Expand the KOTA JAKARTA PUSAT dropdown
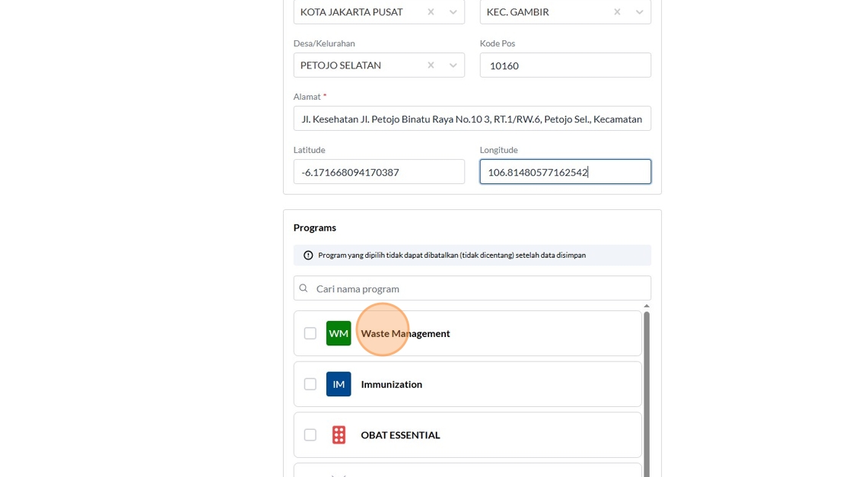Screen dimensions: 852x477 [x=453, y=12]
